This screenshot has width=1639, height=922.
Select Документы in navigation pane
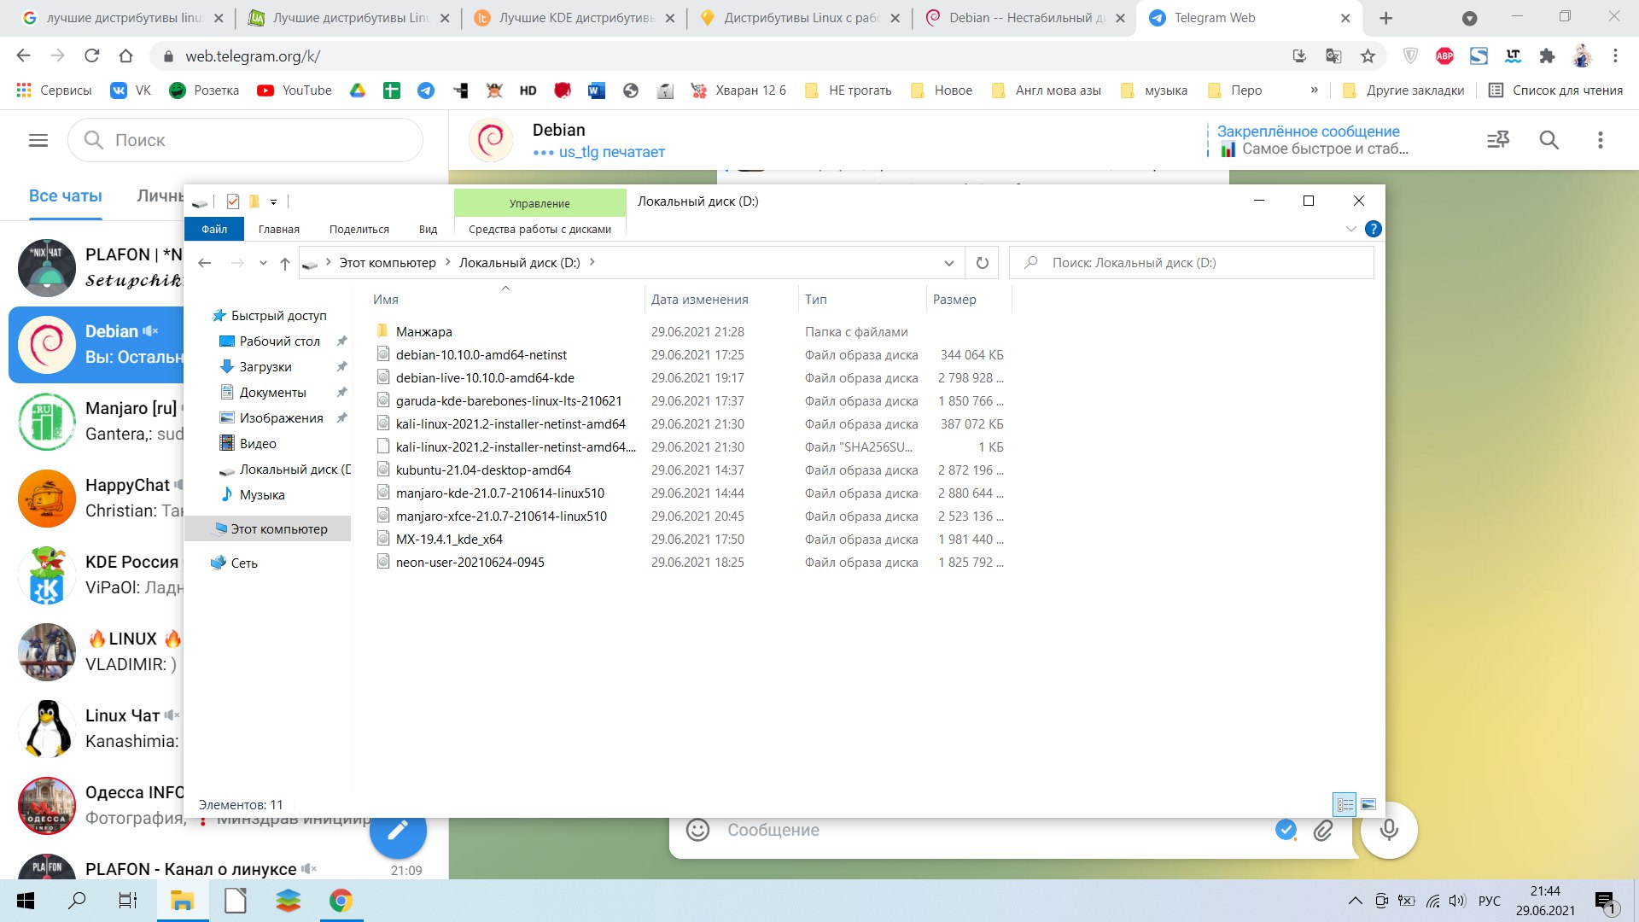pyautogui.click(x=272, y=393)
